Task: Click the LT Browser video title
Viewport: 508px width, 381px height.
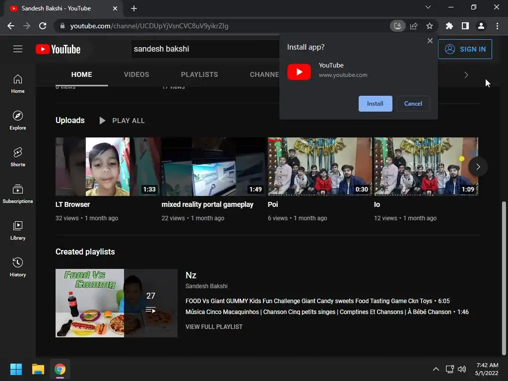Action: [x=72, y=204]
